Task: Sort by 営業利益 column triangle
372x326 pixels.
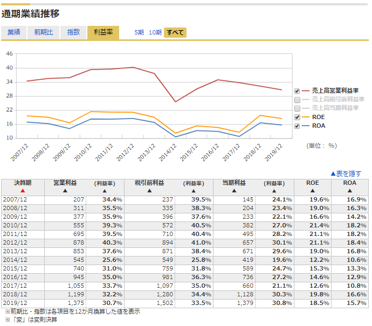Action: [x=65, y=191]
